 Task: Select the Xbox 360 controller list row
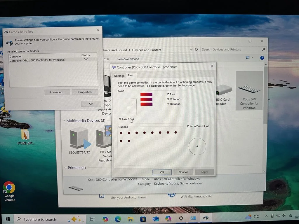click(53, 60)
